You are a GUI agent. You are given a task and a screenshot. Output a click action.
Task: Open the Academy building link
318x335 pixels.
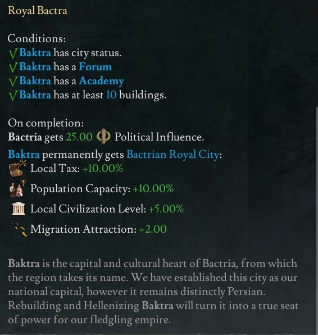(x=102, y=81)
